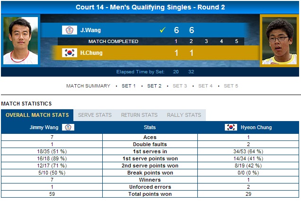
Task: Click the J.Wang name in scoreboard
Action: click(x=90, y=30)
